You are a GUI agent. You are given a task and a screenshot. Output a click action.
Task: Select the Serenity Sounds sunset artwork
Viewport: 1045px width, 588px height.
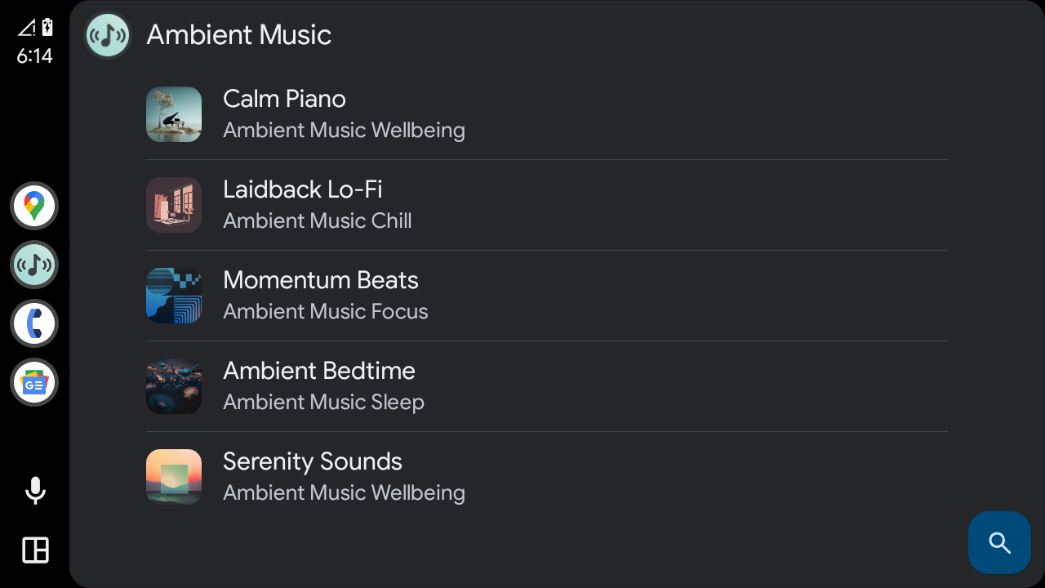coord(174,477)
